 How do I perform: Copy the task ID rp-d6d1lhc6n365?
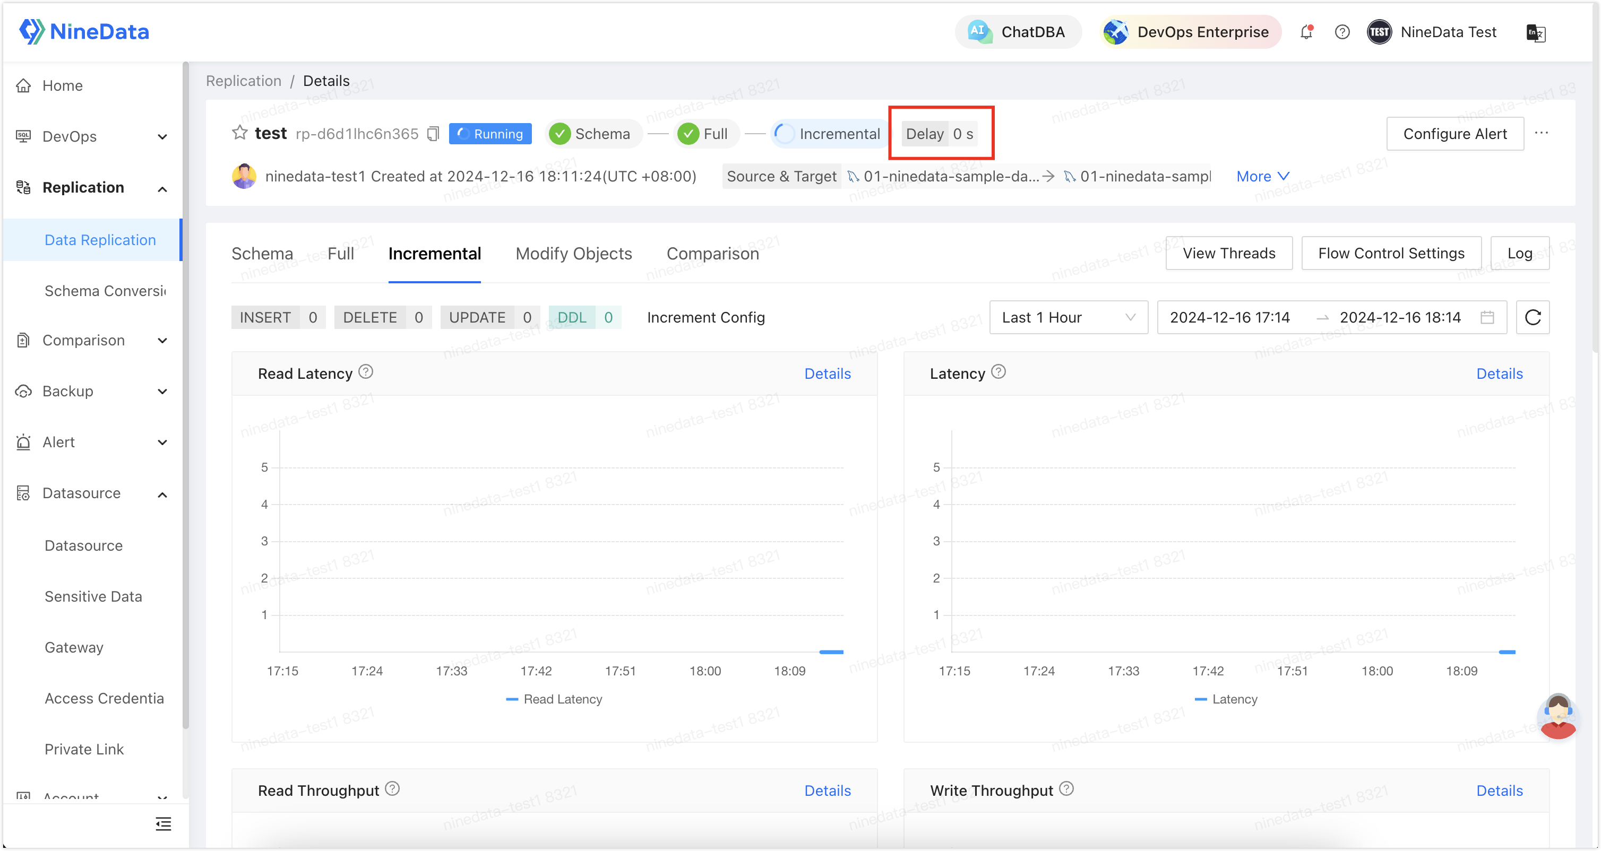point(433,134)
